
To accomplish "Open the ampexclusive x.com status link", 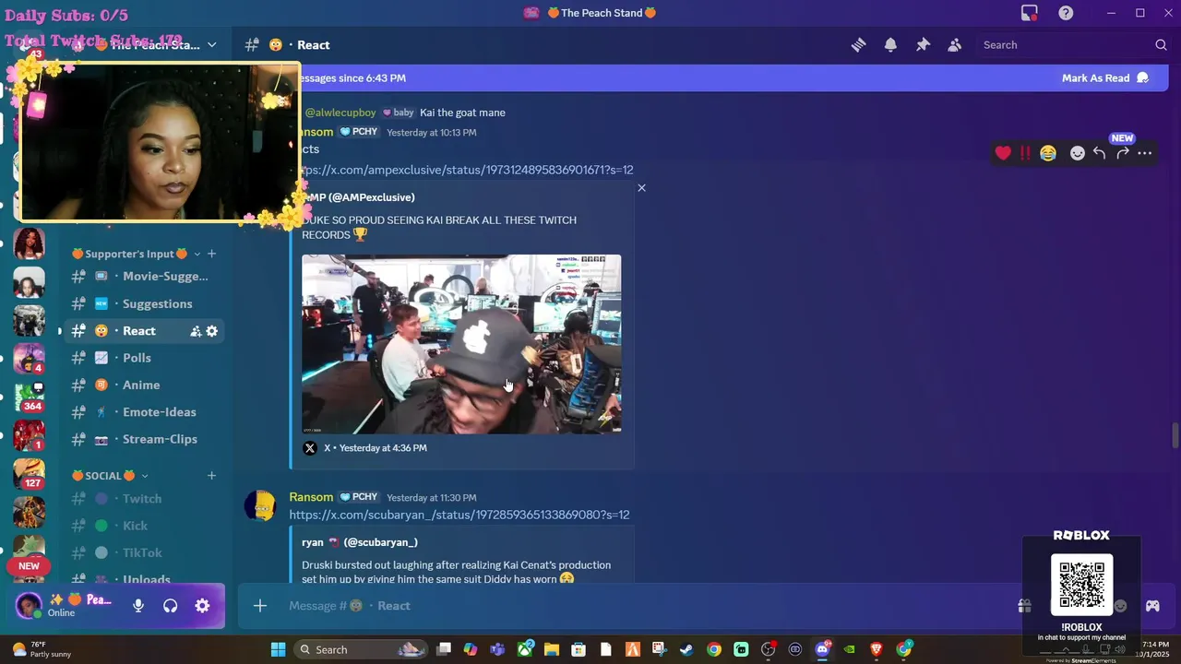I will 467,170.
